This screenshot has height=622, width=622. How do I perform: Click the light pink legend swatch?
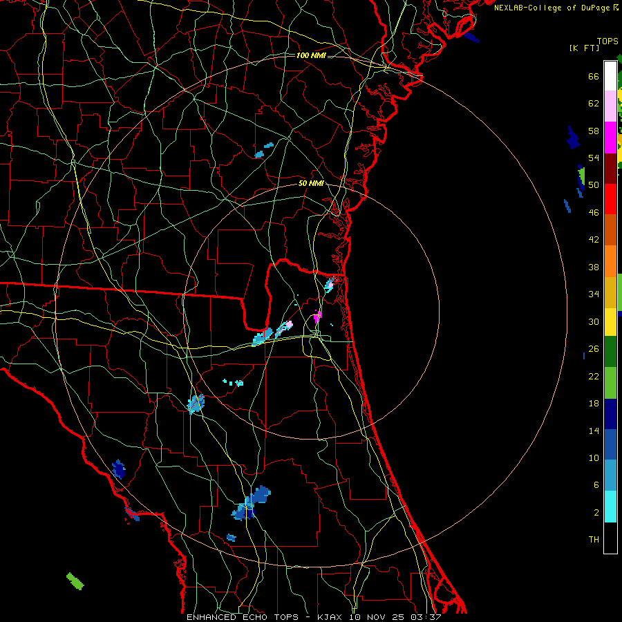pos(610,106)
